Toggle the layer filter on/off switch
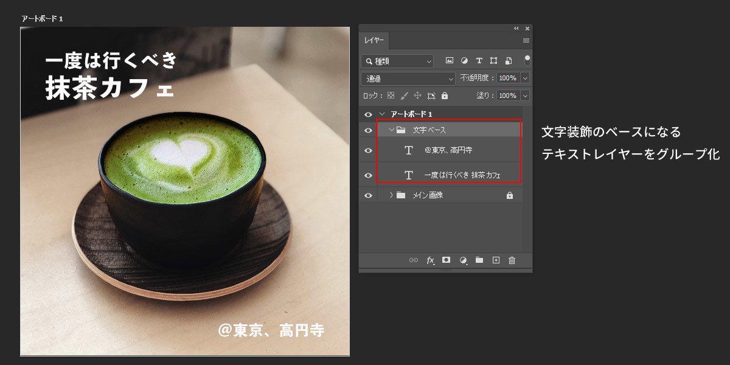 coord(527,60)
